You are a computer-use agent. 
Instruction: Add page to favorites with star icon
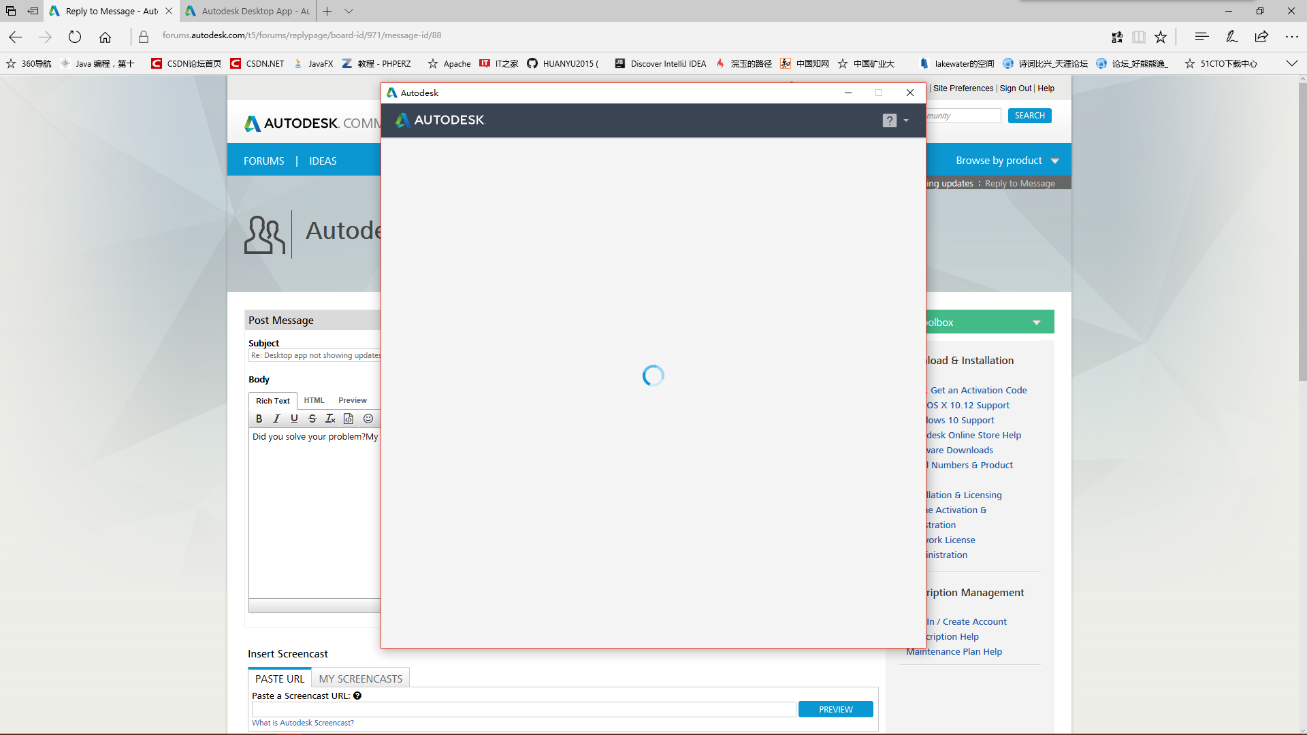(x=1161, y=37)
